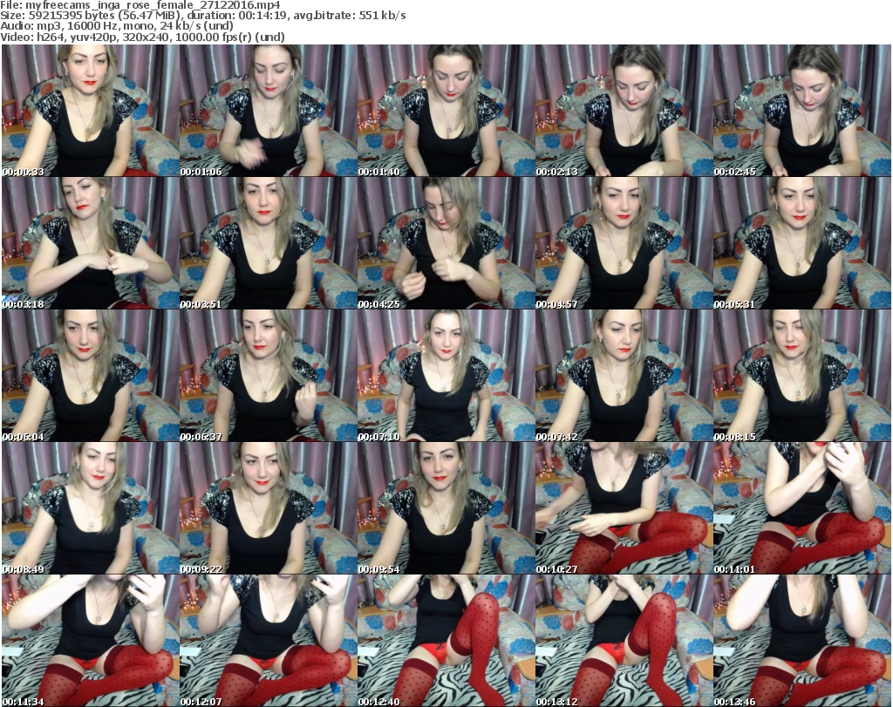Pick the 00:08:15 contact sheet frame
The image size is (893, 707).
pyautogui.click(x=802, y=376)
